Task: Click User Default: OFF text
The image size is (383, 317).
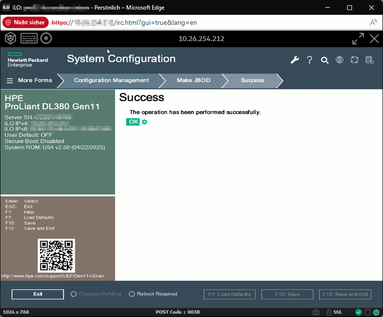Action: [x=28, y=135]
